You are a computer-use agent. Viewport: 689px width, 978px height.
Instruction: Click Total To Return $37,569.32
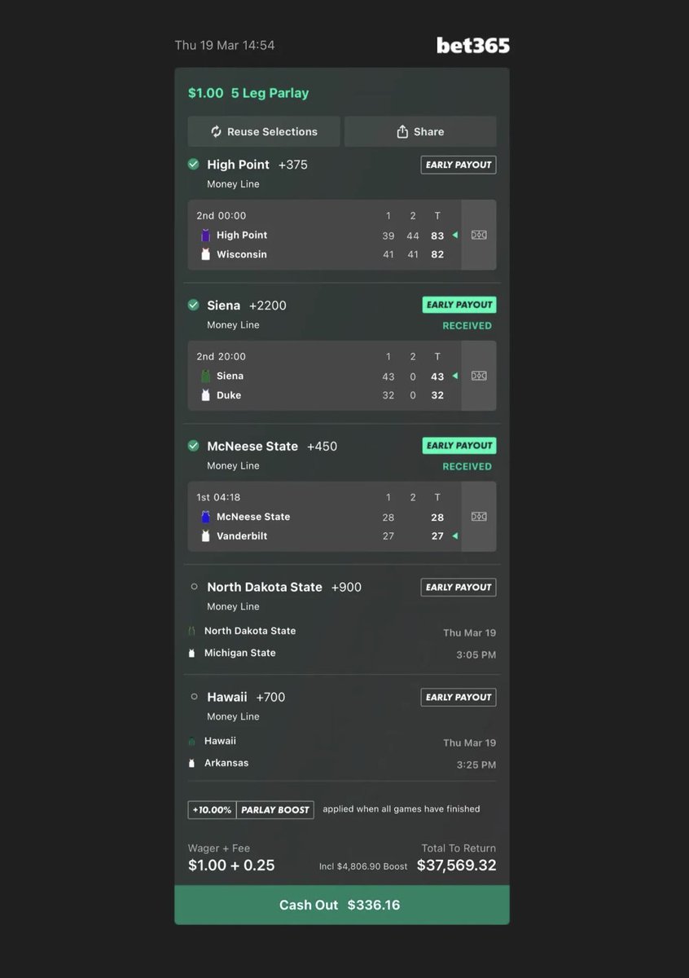(456, 865)
